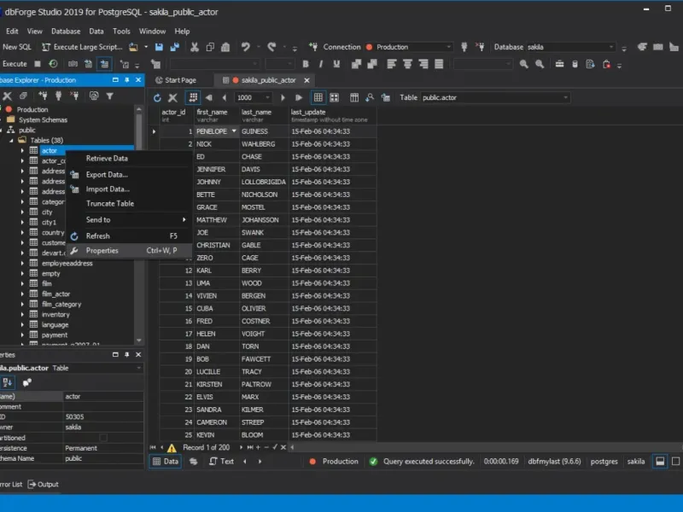Toggle card view mode icon

pyautogui.click(x=334, y=97)
